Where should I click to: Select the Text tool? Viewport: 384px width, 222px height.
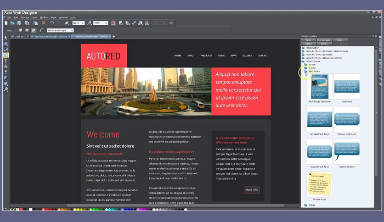[6, 61]
